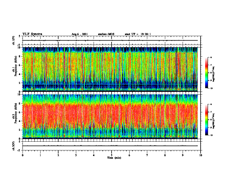Click time axis tick label "7"
The width and height of the screenshot is (226, 174).
[x=147, y=155]
